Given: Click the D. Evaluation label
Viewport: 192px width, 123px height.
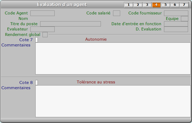Looking at the screenshot, I should pos(148,29).
